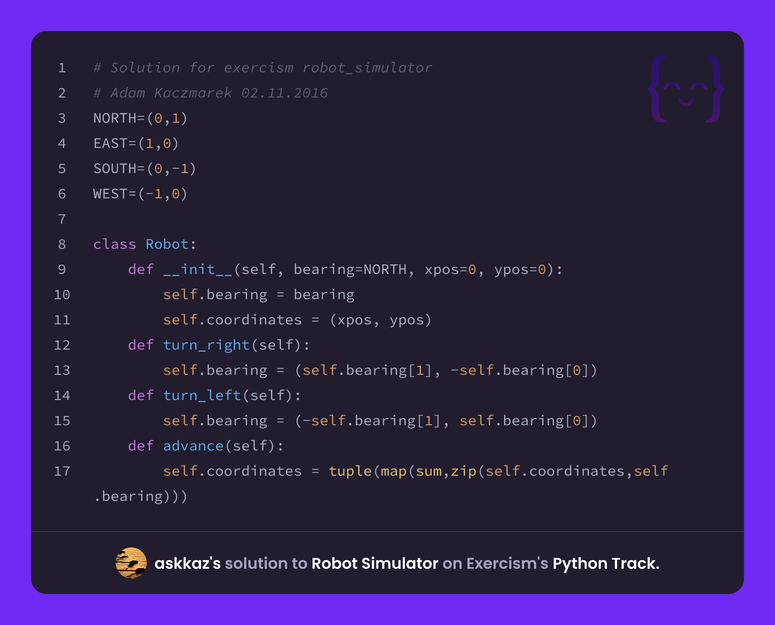The width and height of the screenshot is (775, 625).
Task: Click the turn_left bearing assignment on line 15
Action: (x=380, y=421)
